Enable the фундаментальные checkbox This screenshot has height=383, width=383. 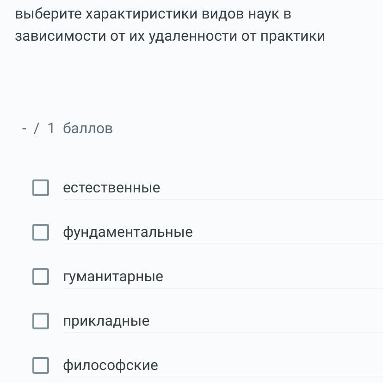click(x=41, y=232)
